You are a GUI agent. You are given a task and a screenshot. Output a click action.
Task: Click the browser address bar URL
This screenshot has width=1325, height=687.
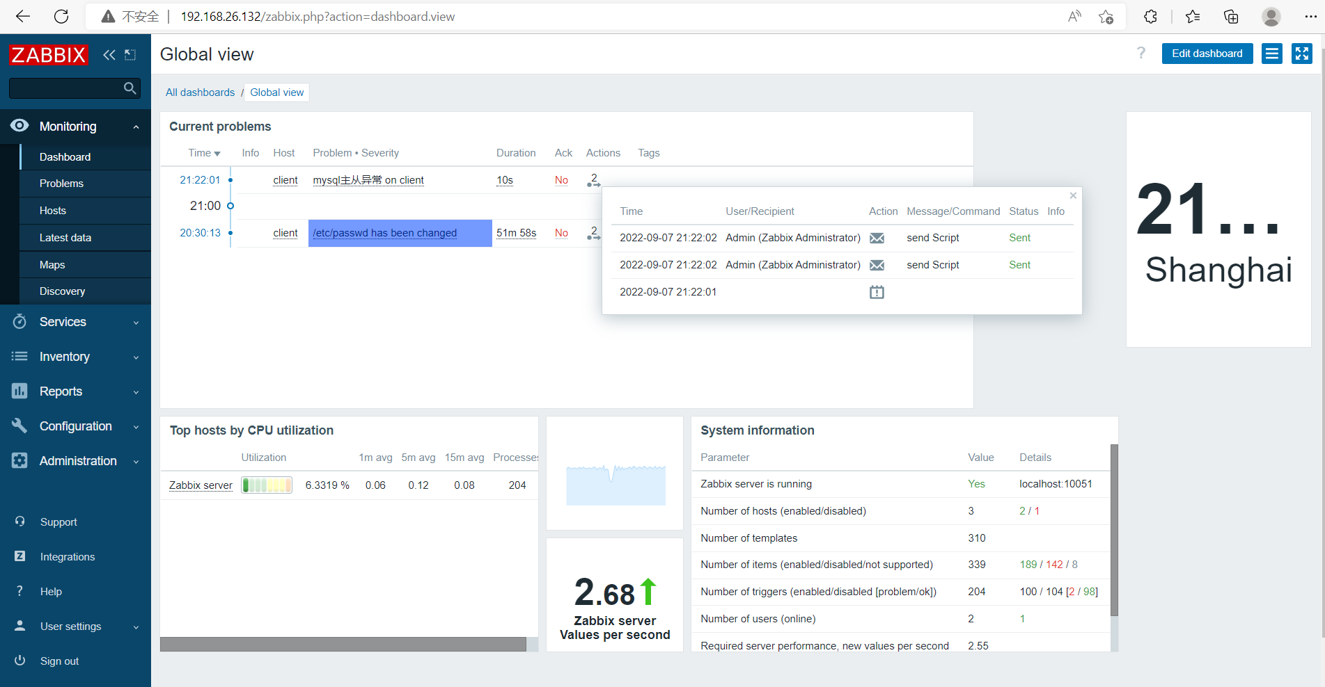317,17
